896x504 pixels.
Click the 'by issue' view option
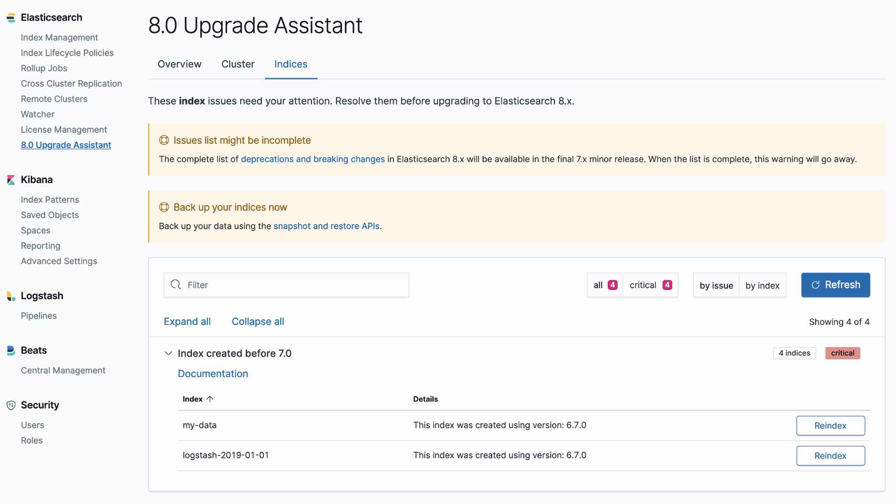(716, 284)
